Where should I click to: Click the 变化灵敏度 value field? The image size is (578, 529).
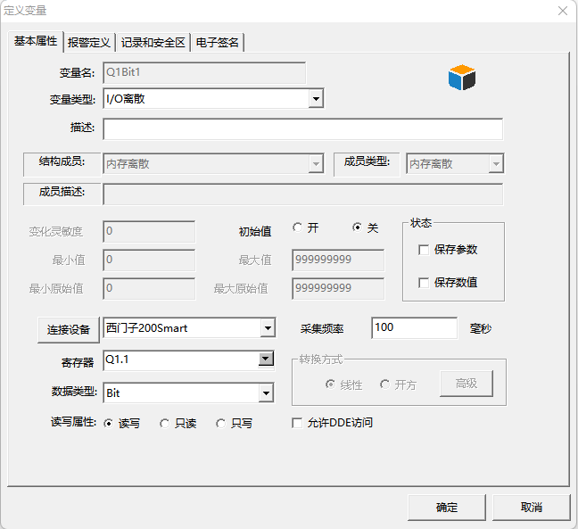coord(149,232)
